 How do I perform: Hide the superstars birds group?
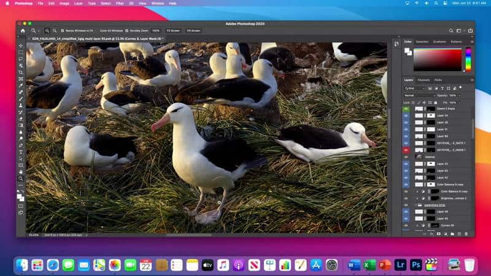406,205
